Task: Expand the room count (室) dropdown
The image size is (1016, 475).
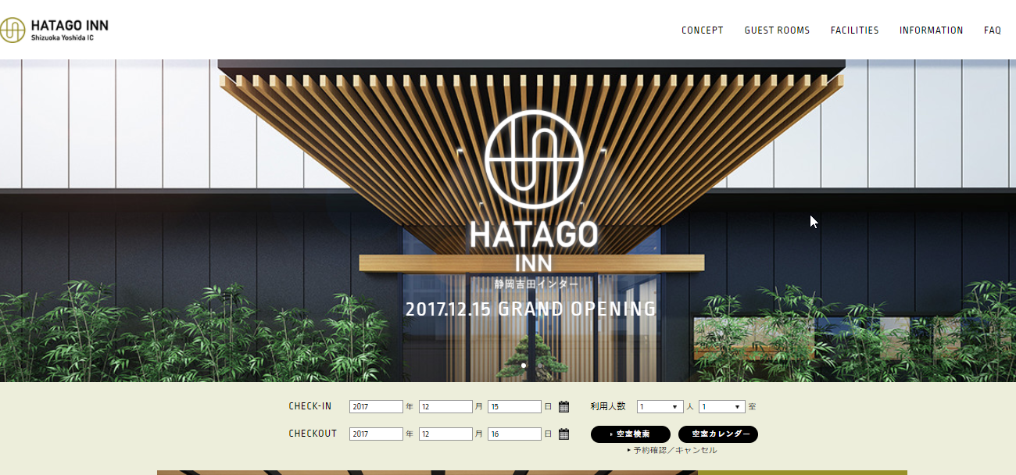Action: pyautogui.click(x=722, y=406)
